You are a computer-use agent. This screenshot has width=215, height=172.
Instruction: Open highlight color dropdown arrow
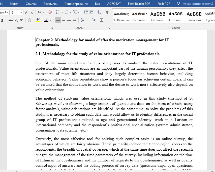42,20
